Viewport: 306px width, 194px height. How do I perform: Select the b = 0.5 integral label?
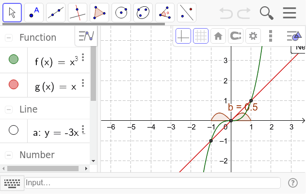[x=243, y=107]
